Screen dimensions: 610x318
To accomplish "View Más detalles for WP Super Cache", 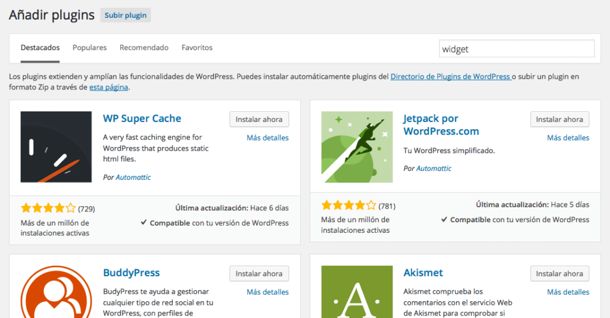I will [x=267, y=138].
